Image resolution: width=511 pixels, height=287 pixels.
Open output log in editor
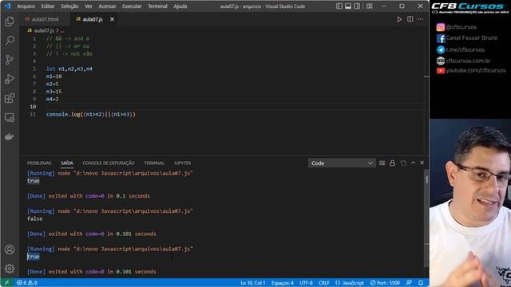[403, 163]
